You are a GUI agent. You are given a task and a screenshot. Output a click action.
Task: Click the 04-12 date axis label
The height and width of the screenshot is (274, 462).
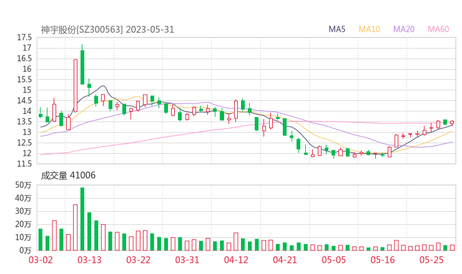[x=236, y=260]
